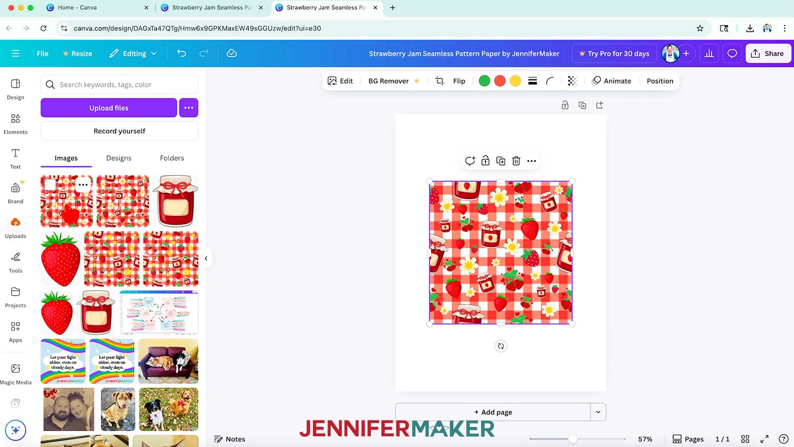The width and height of the screenshot is (794, 447).
Task: Undo the last action
Action: pos(181,53)
